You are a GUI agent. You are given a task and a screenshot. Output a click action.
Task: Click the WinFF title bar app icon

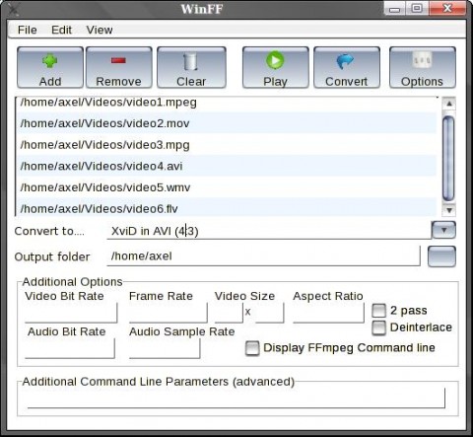(14, 9)
